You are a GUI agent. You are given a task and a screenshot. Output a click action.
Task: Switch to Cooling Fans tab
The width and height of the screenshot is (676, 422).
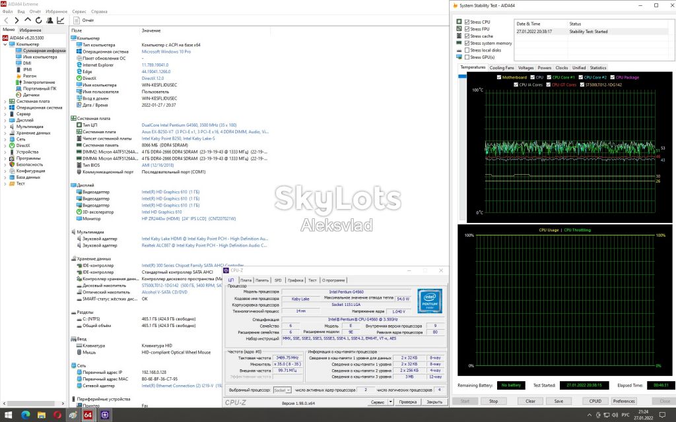coord(502,68)
